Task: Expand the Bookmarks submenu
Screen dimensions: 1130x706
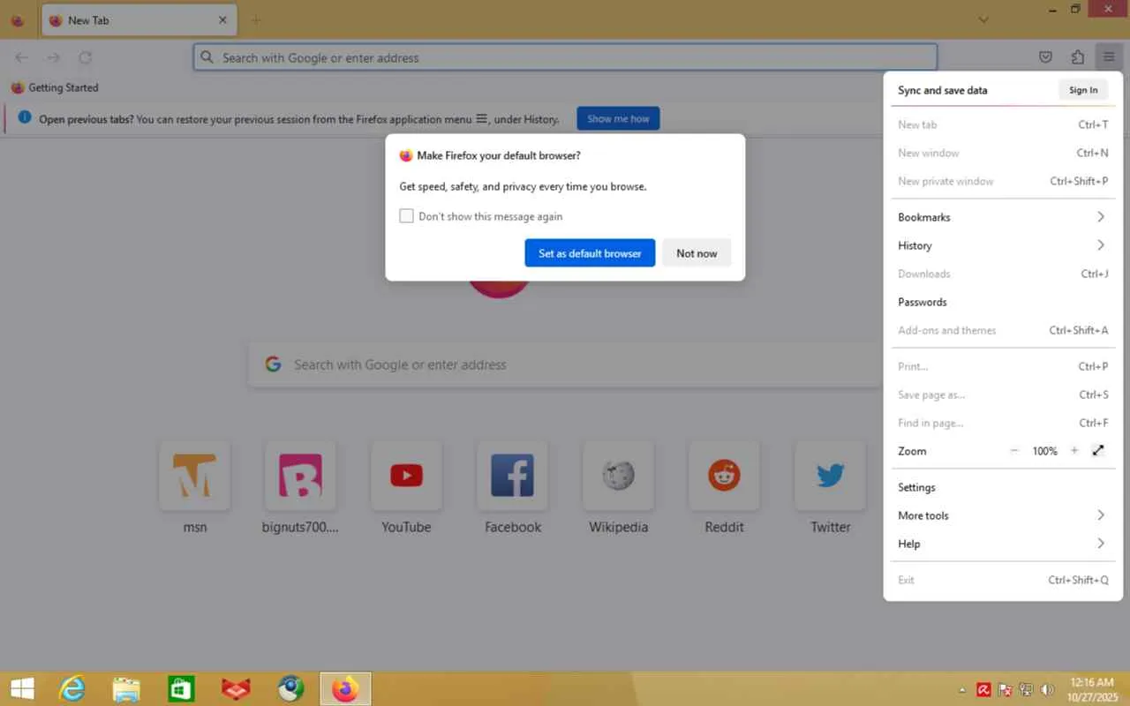Action: tap(1003, 217)
